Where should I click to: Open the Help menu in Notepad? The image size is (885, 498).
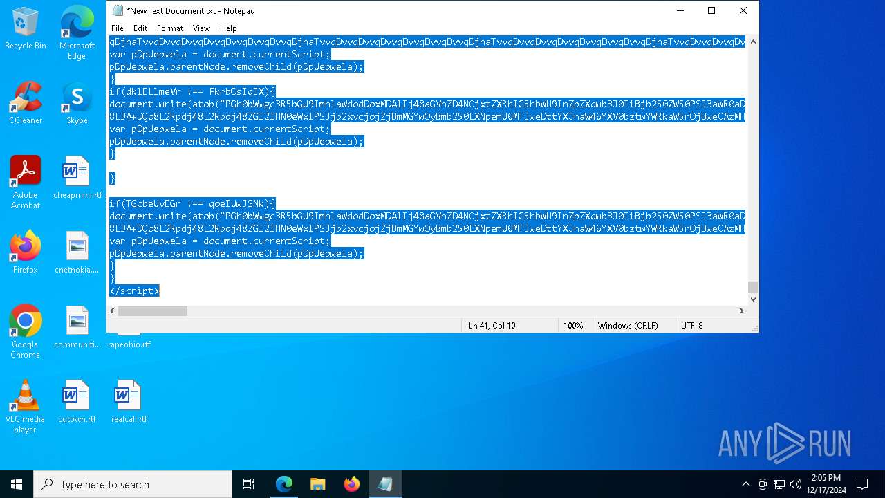(228, 28)
